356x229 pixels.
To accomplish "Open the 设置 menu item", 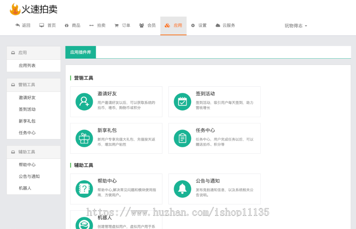I will click(199, 25).
